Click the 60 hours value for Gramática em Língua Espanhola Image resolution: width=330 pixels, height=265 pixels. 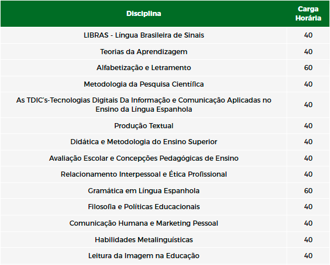pos(308,190)
